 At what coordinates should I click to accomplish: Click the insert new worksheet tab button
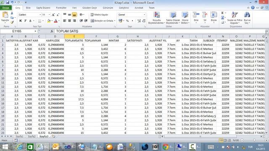click(x=54, y=136)
